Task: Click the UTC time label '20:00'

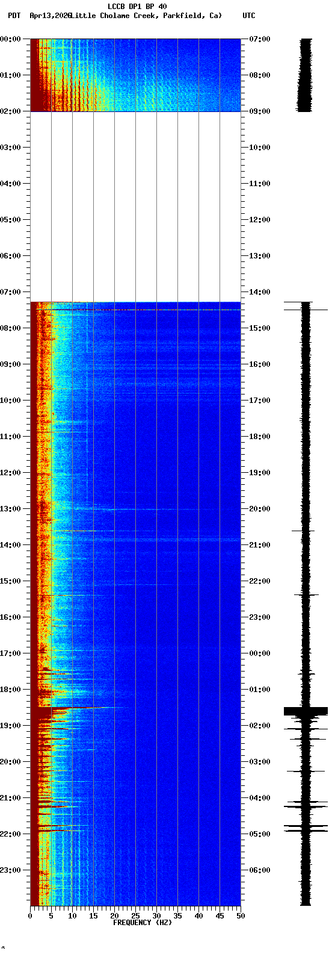Action: pyautogui.click(x=260, y=509)
